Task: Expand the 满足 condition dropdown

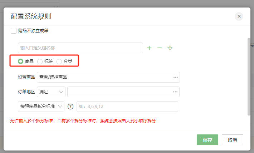Action: coord(51,92)
